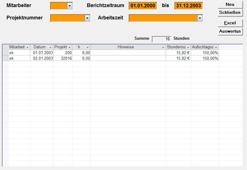247x170 pixels.
Task: Click the 15,82 € cell in the 02.01.2003 row
Action: (178, 58)
